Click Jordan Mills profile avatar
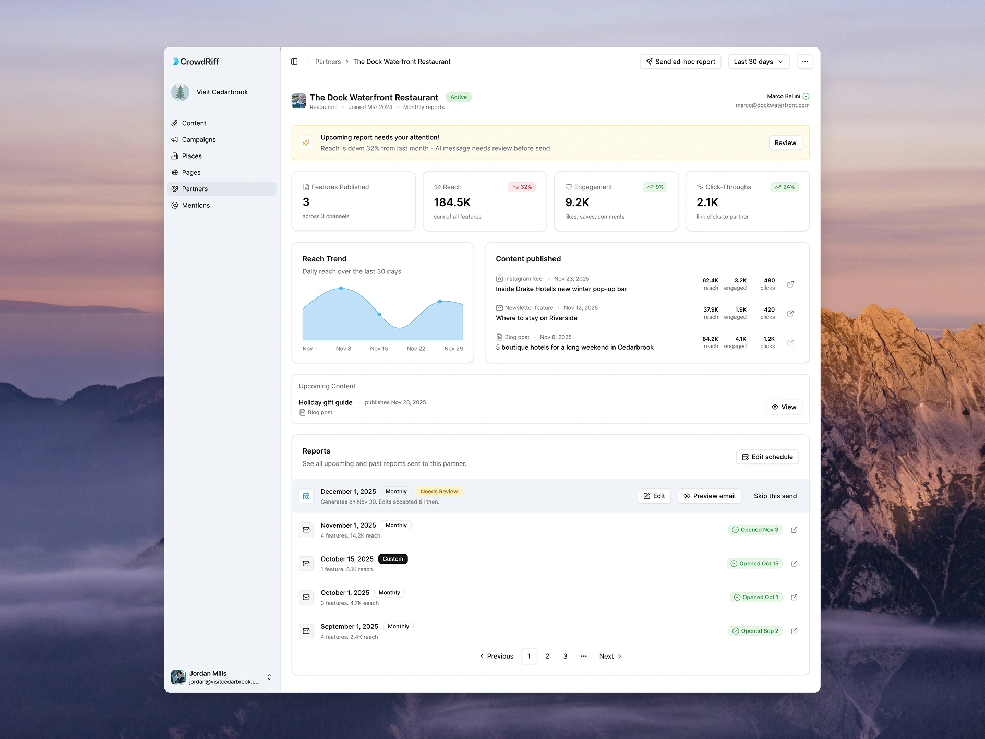This screenshot has width=985, height=739. [178, 677]
